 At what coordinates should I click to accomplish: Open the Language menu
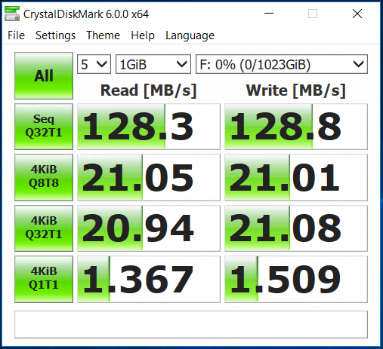click(x=190, y=35)
